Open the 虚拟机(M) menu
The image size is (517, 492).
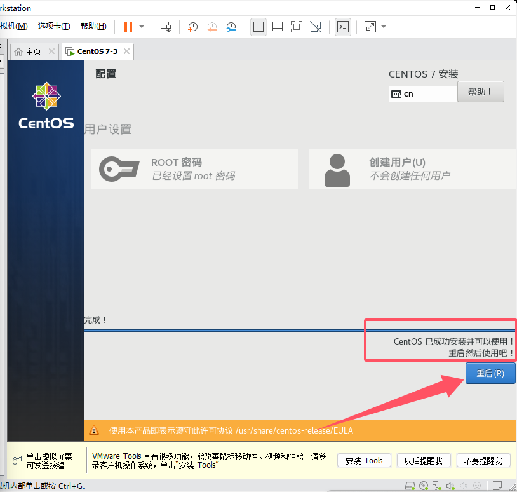click(x=14, y=26)
